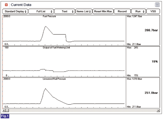Open the Full List dropdown
This screenshot has height=119, width=163.
click(x=41, y=11)
